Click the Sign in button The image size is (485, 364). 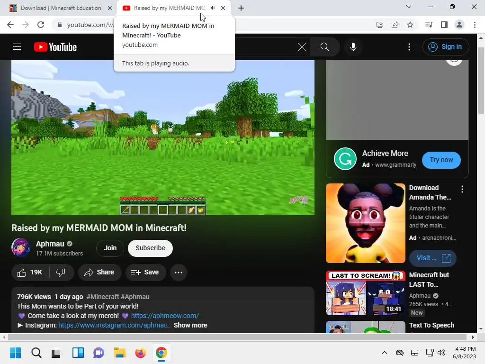(x=445, y=47)
